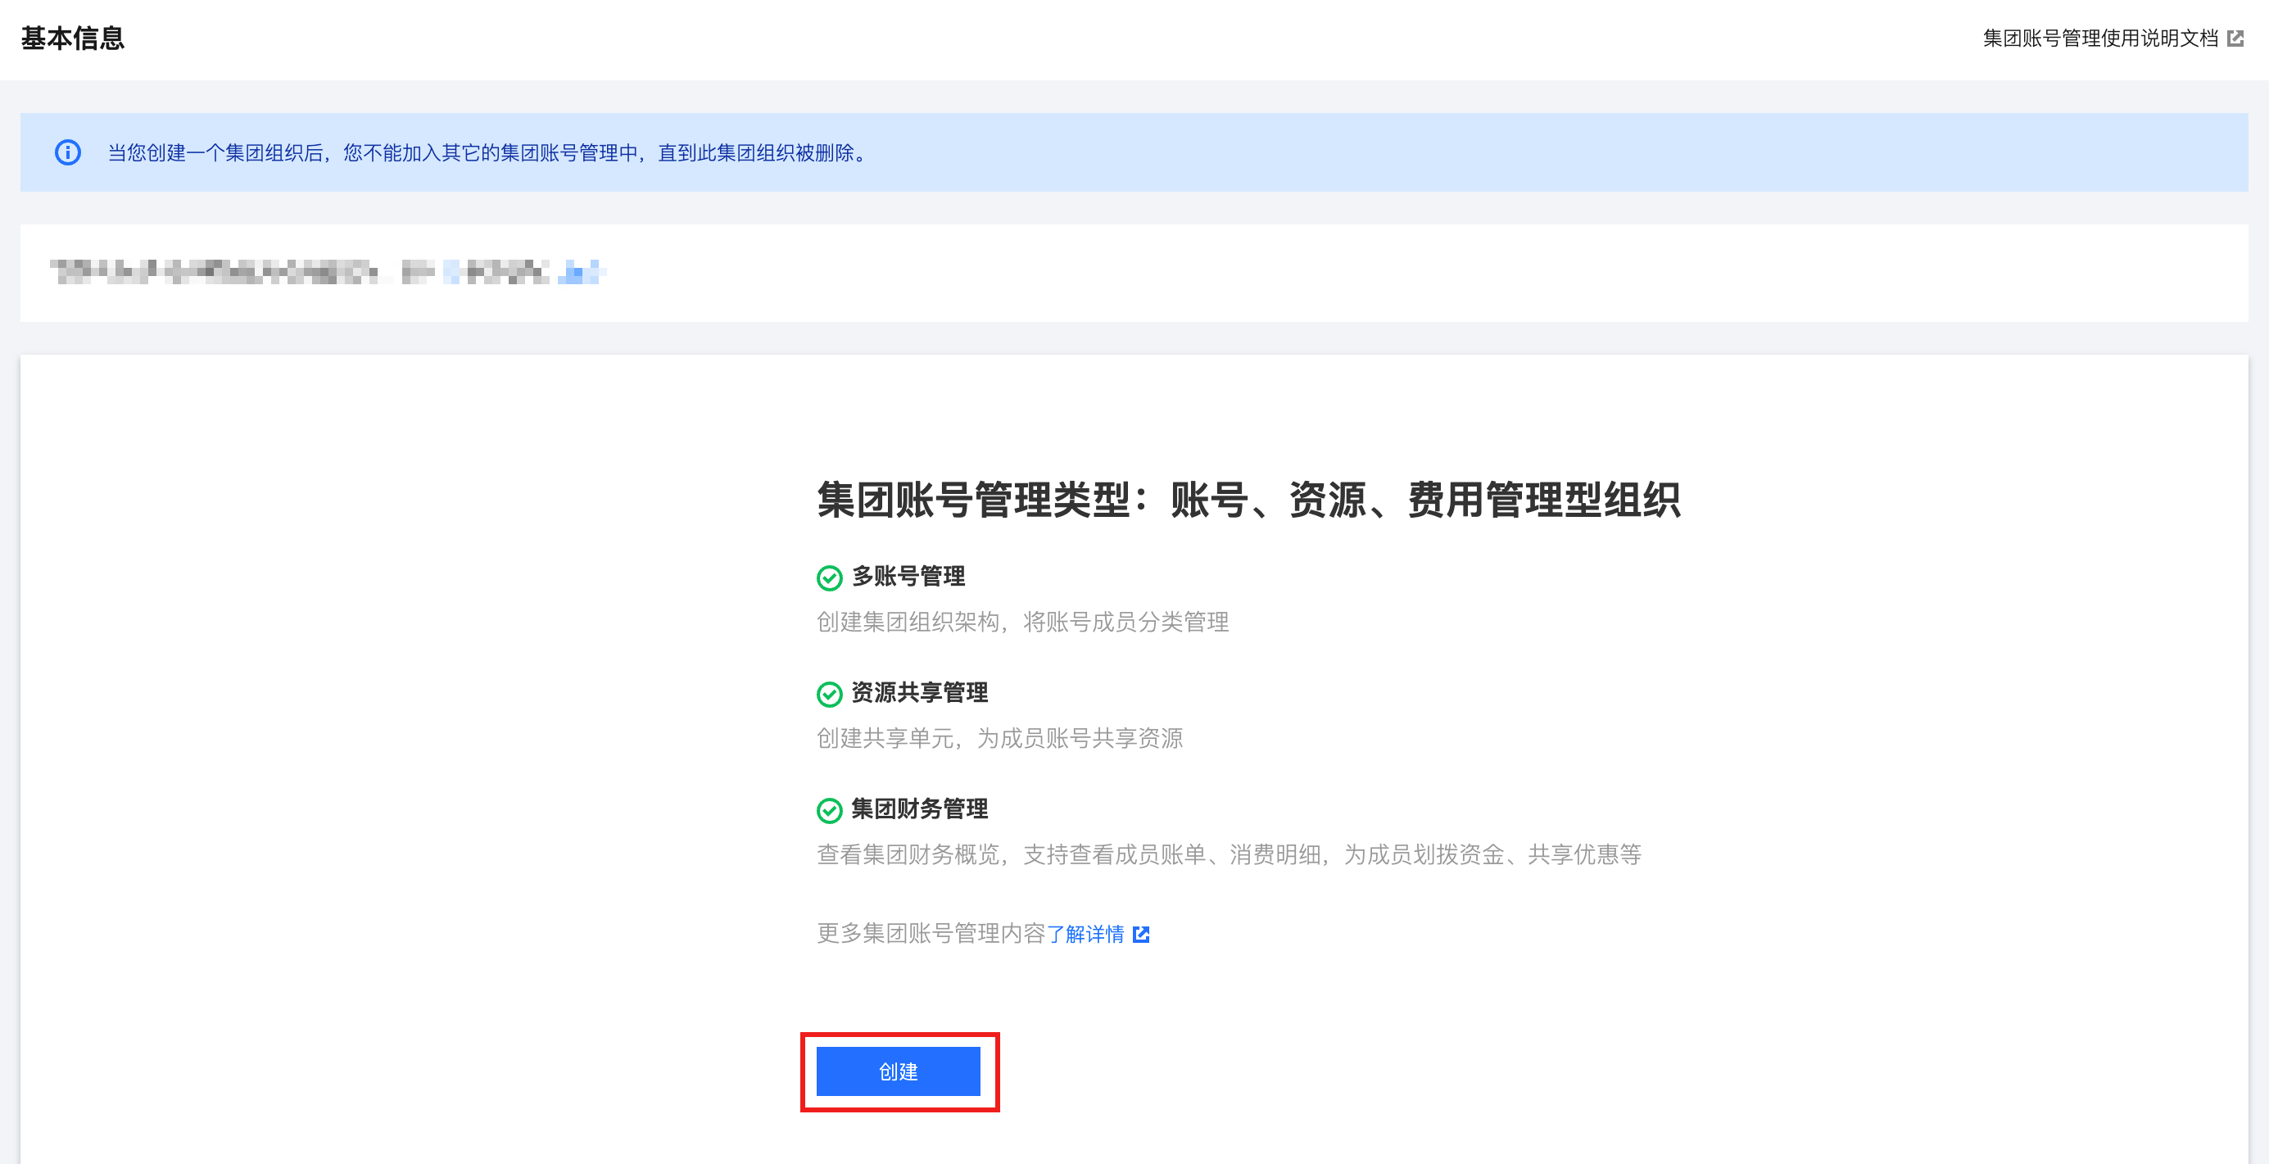Click description starting 查看集团财务概览

pos(1228,854)
